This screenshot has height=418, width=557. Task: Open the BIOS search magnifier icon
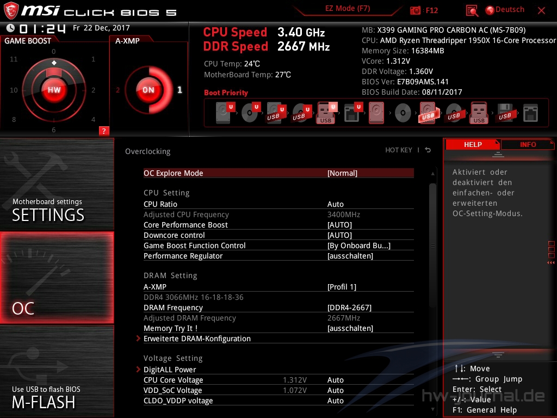472,10
